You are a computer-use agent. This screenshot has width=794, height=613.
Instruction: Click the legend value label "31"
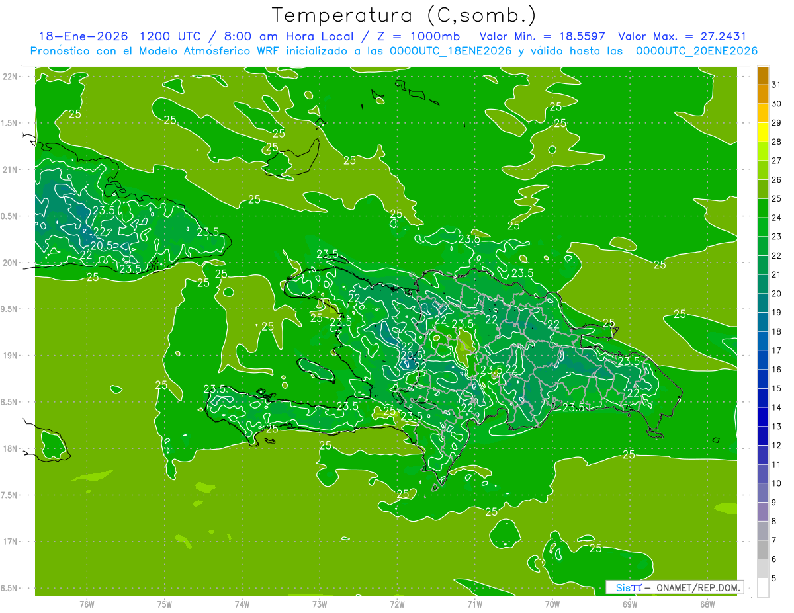point(776,85)
